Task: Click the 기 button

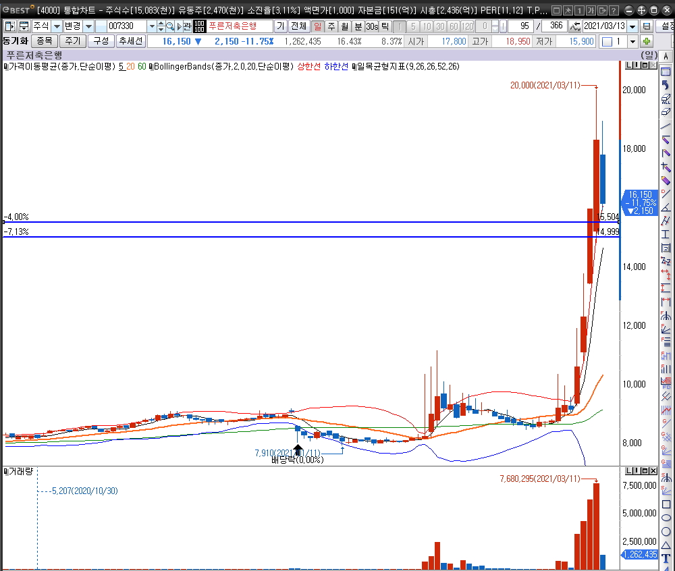Action: [281, 26]
